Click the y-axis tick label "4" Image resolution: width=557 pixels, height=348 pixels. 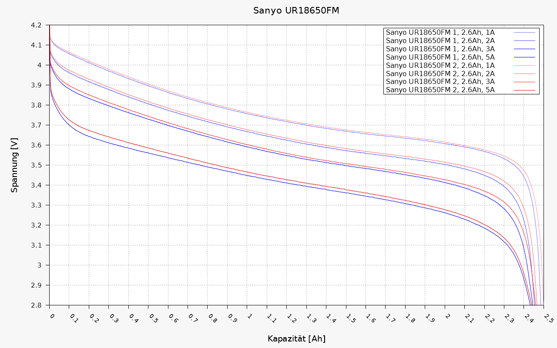pyautogui.click(x=39, y=65)
